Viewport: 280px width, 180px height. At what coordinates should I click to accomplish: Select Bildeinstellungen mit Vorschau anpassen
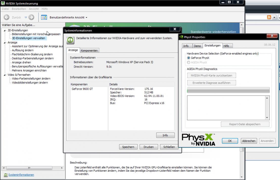[36, 34]
